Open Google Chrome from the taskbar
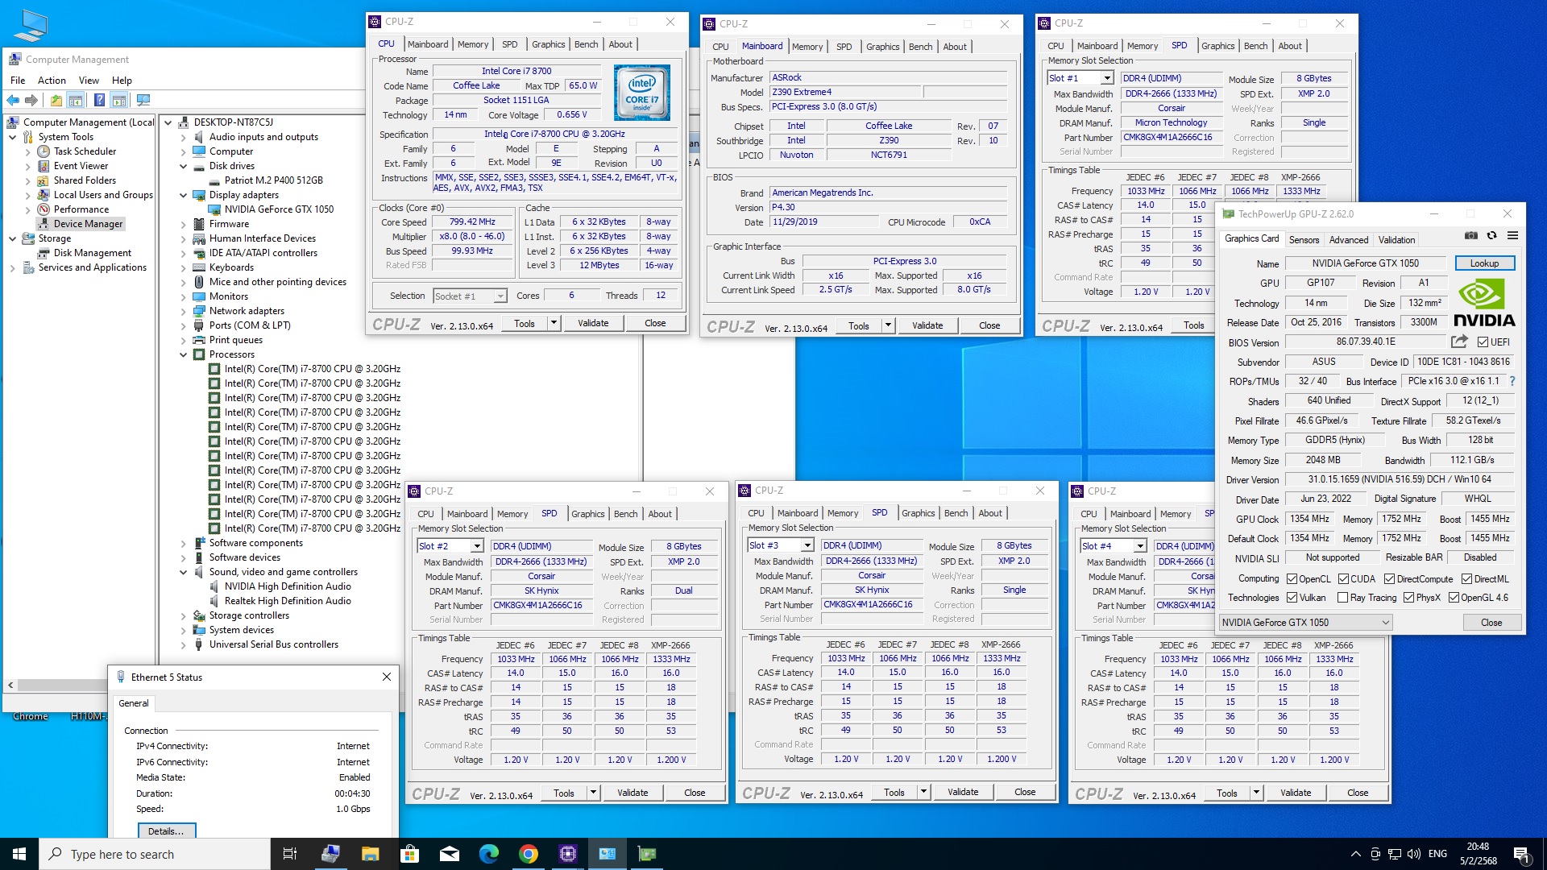The image size is (1547, 870). point(529,854)
